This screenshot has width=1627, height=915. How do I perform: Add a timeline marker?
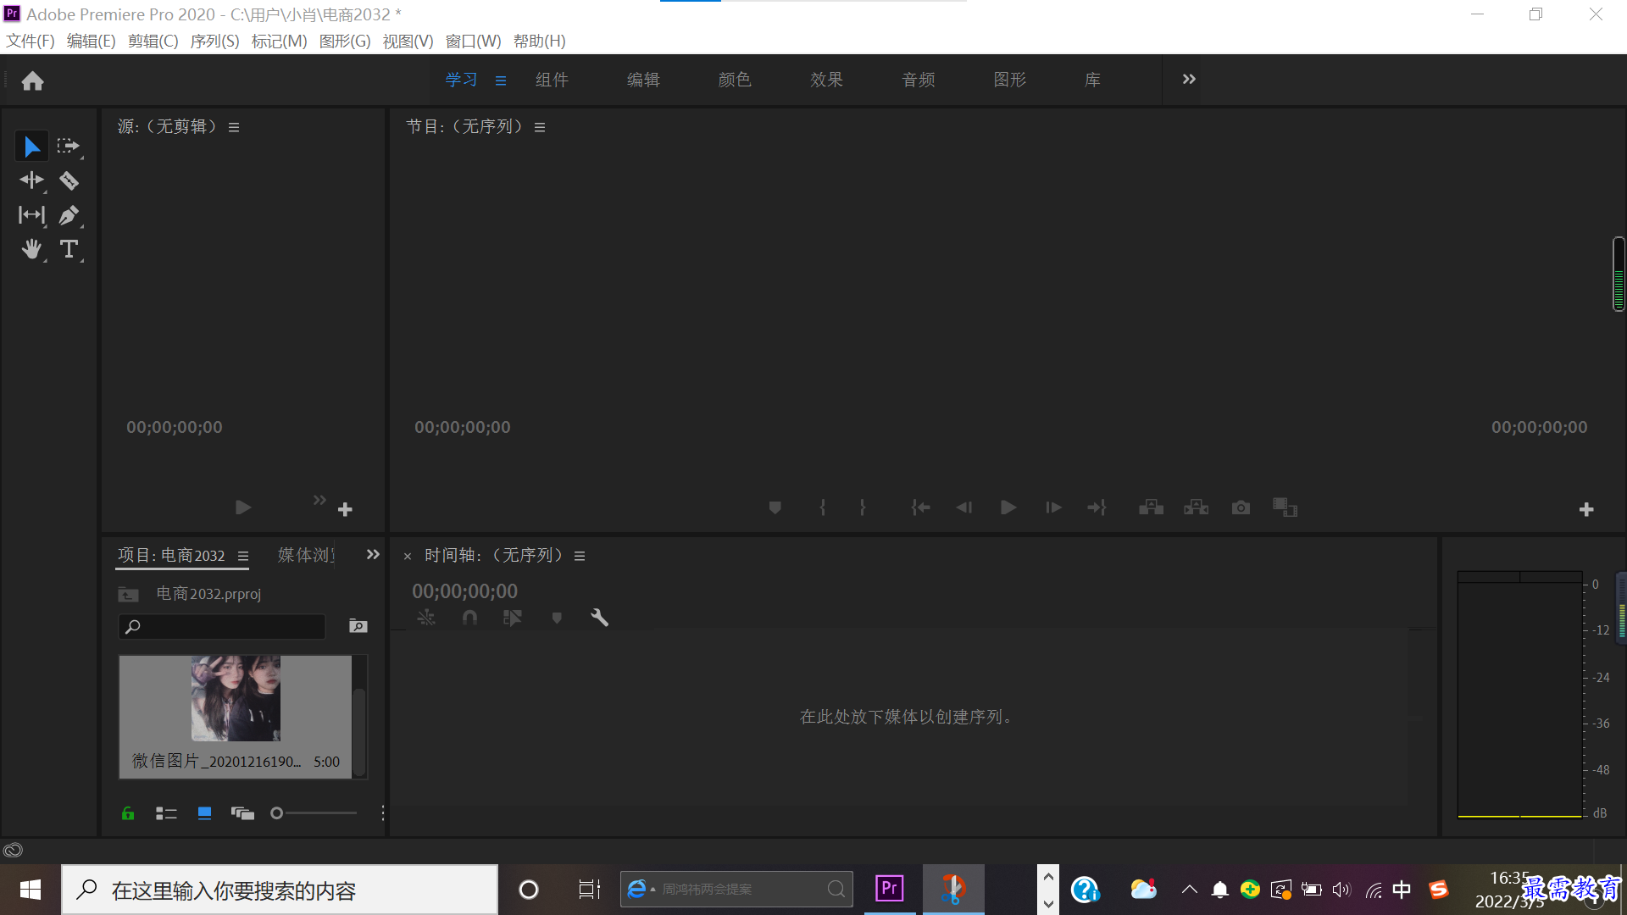(557, 618)
